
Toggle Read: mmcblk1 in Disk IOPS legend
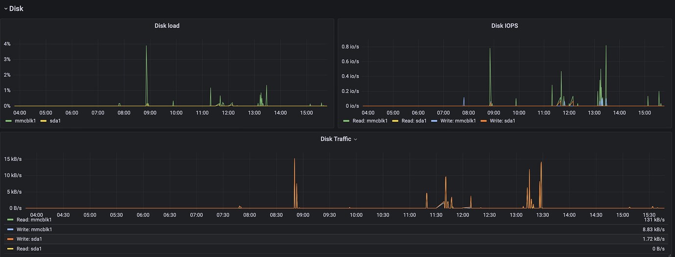369,121
